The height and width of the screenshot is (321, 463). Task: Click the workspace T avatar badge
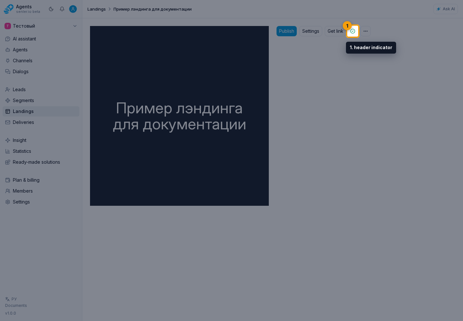8,26
